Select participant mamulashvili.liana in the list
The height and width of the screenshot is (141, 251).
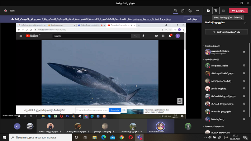[x=226, y=52]
